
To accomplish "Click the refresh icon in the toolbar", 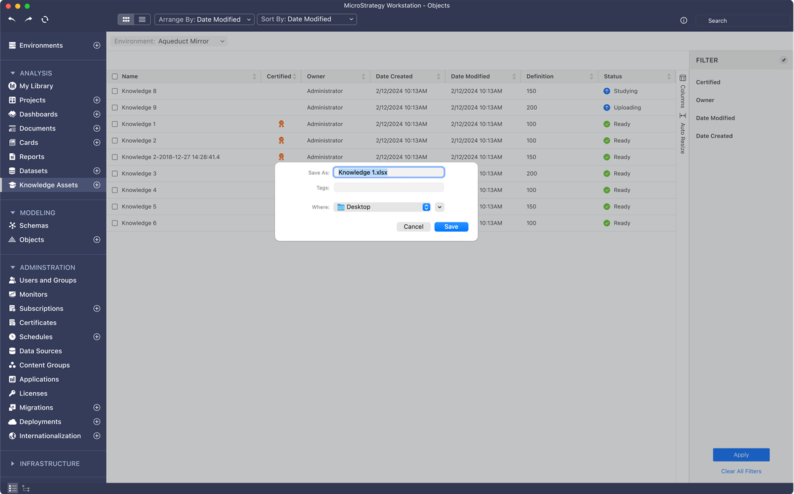I will pyautogui.click(x=45, y=20).
